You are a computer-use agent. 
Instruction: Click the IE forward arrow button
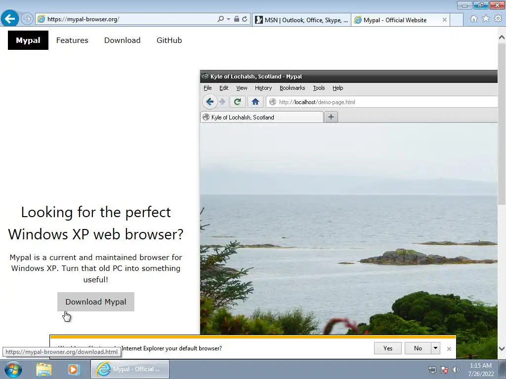[27, 19]
